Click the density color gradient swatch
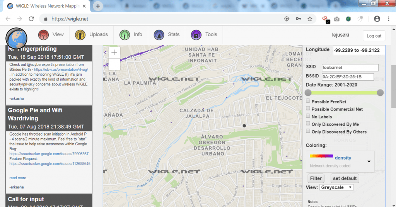The height and width of the screenshot is (207, 396). pyautogui.click(x=321, y=156)
